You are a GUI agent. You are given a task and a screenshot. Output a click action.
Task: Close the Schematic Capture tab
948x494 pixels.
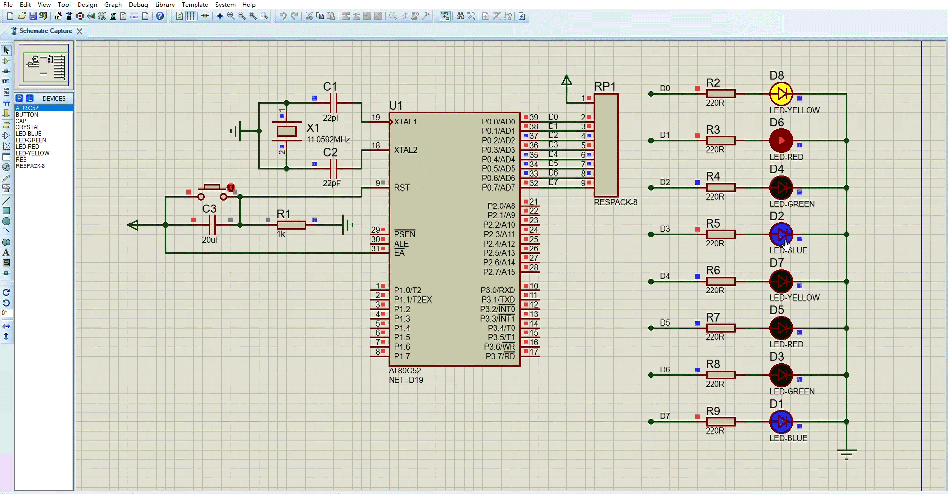pyautogui.click(x=79, y=31)
